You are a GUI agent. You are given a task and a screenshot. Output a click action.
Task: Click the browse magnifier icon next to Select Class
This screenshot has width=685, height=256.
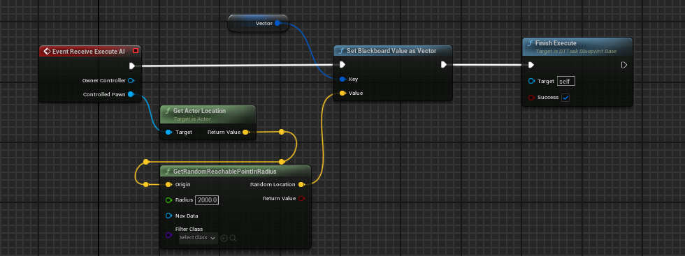[x=233, y=238]
